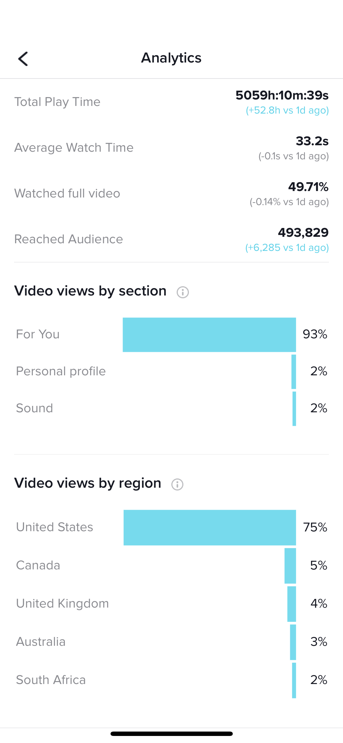
Task: Tap the Reached Audience count 493,829
Action: pos(303,233)
